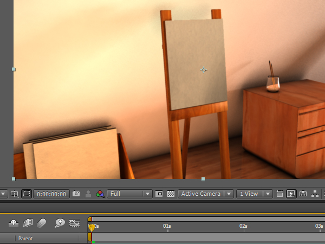Click the 02s mark on time ruler

[243, 226]
